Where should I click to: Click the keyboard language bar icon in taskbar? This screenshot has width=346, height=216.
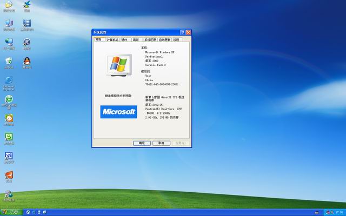(317, 212)
